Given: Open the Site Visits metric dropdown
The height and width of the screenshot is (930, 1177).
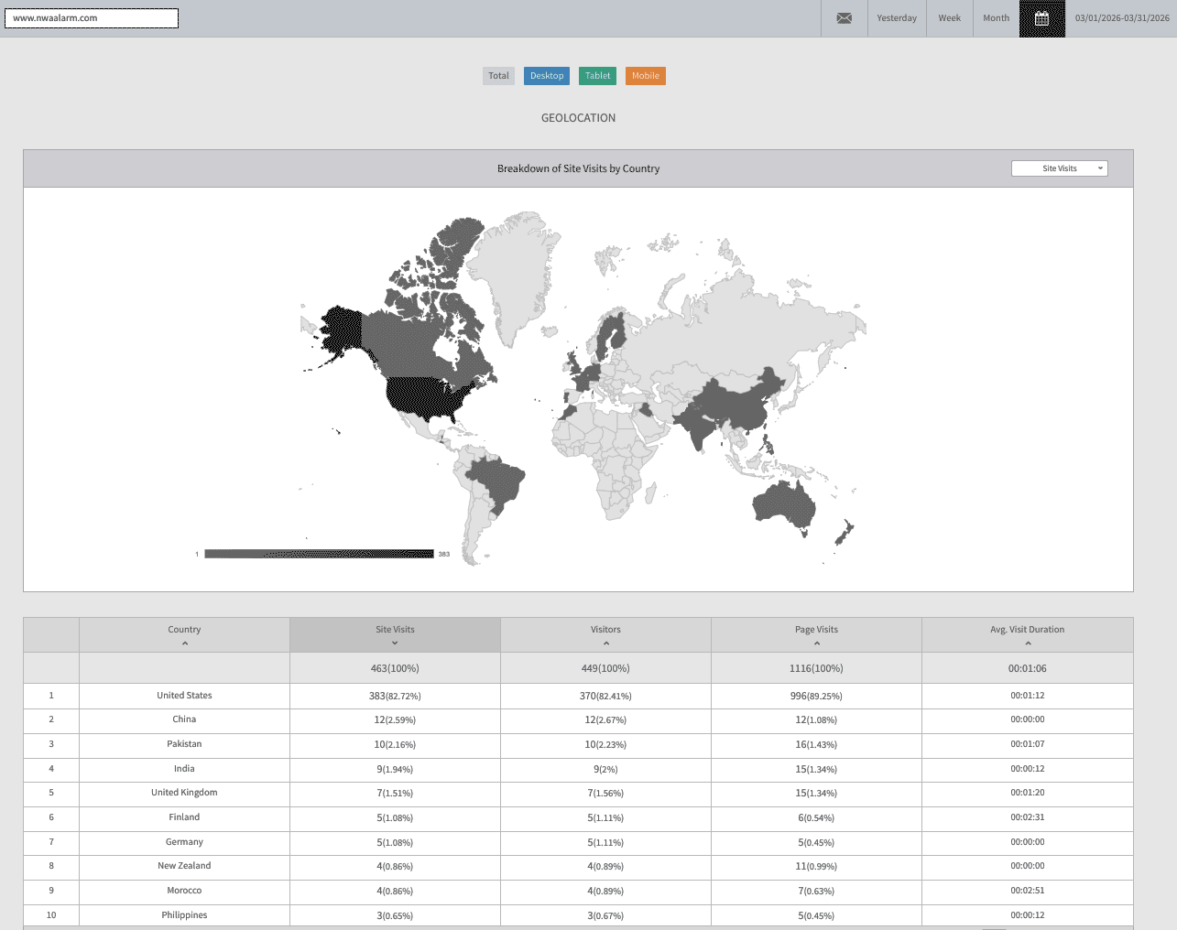Looking at the screenshot, I should [x=1059, y=168].
